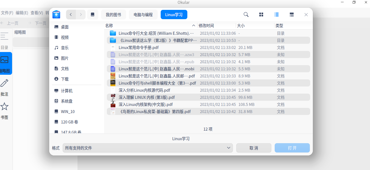This screenshot has width=370, height=170.
Task: Click the thumbnail filter field in Okular
Action: pos(31,42)
